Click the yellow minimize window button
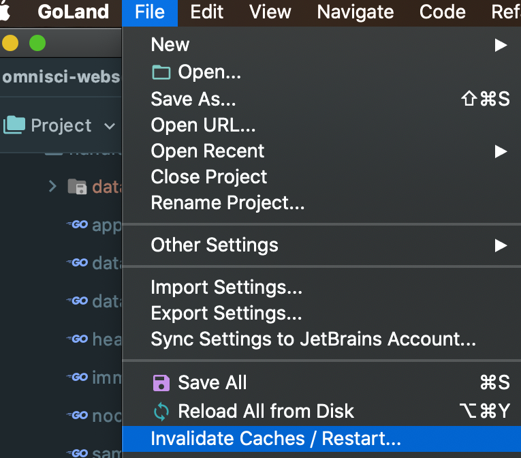 [10, 43]
